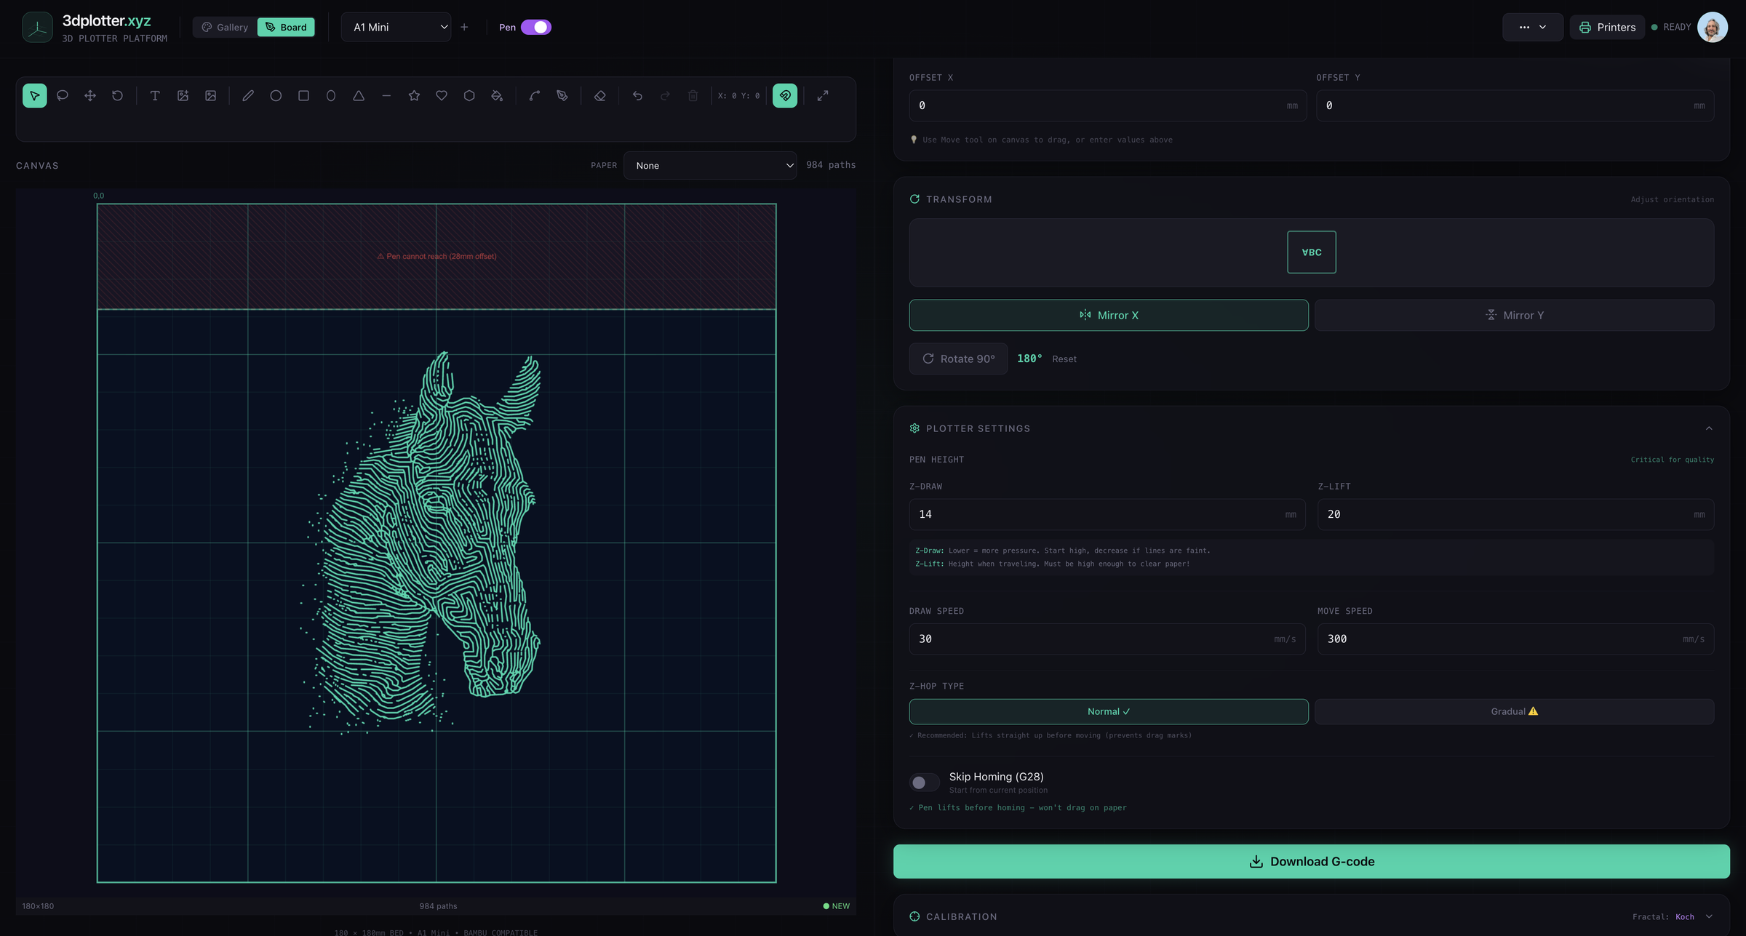Switch to the Board tab
The height and width of the screenshot is (936, 1746).
click(286, 28)
